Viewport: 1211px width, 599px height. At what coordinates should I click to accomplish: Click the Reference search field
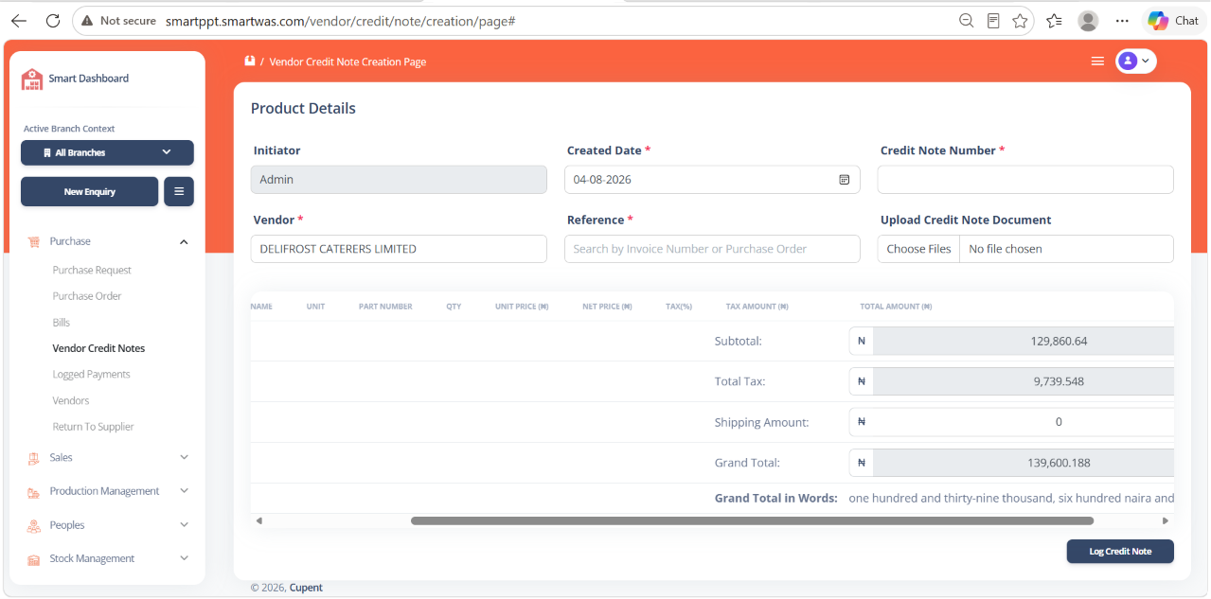tap(712, 249)
